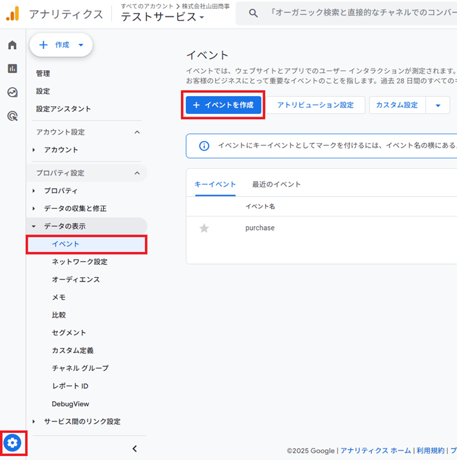This screenshot has width=457, height=460.
Task: Click the info icon in key event notice
Action: (204, 146)
